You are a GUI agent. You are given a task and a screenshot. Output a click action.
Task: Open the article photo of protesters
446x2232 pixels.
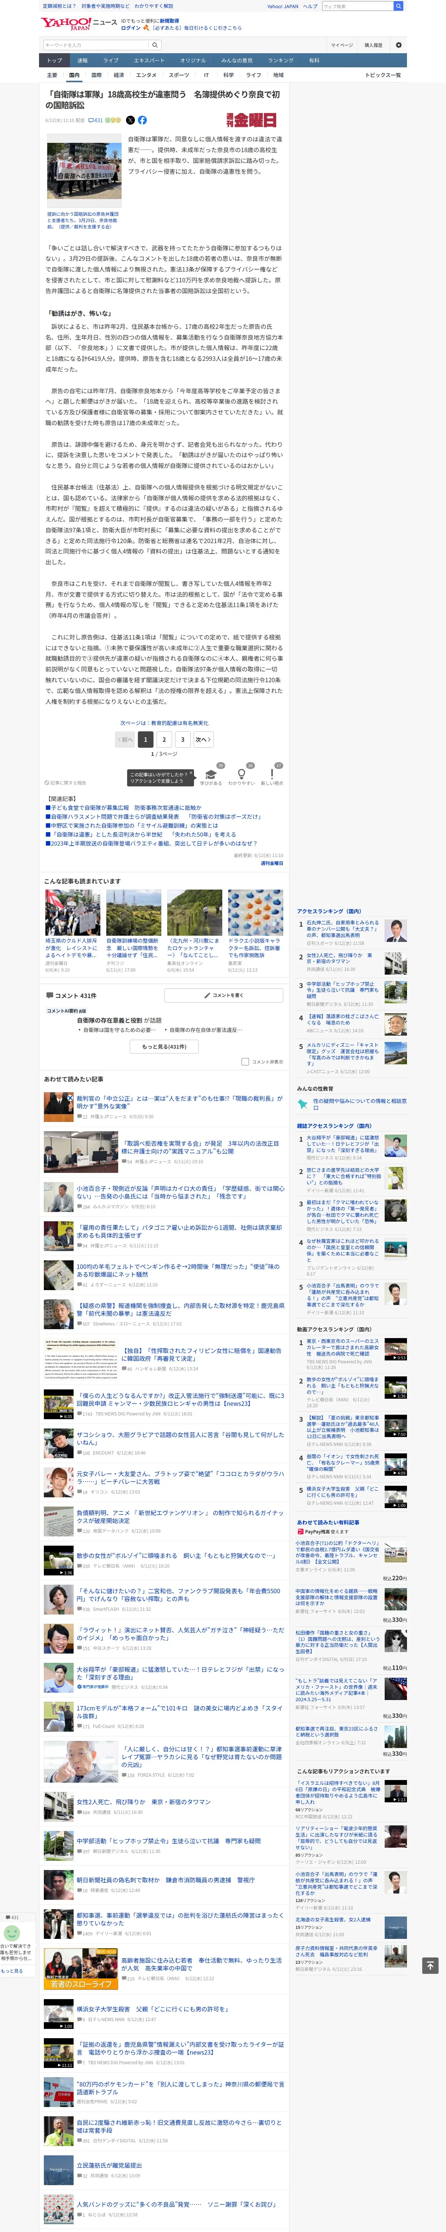[x=84, y=171]
